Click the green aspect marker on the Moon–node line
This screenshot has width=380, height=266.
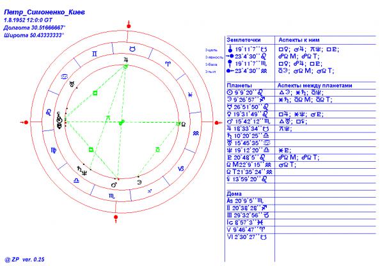(x=157, y=150)
